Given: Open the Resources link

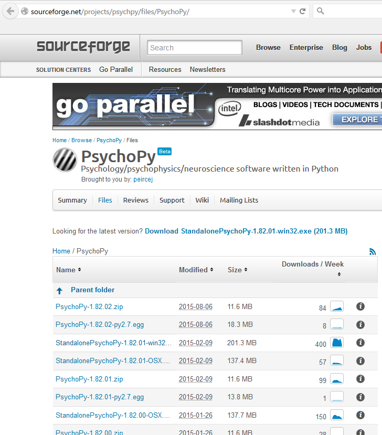Looking at the screenshot, I should coord(165,69).
